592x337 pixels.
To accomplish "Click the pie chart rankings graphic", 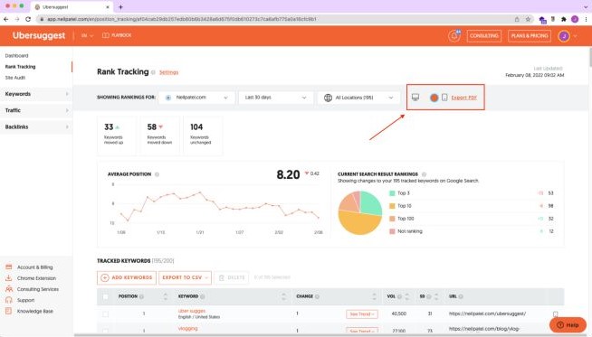I will point(359,213).
